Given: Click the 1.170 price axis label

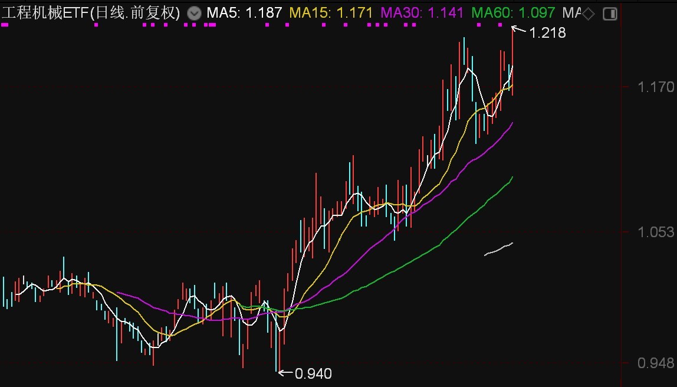Looking at the screenshot, I should (x=655, y=87).
